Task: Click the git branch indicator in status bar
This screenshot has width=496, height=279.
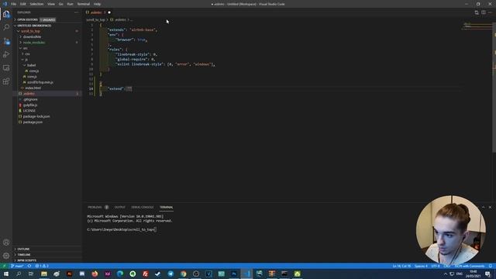Action: tap(17, 266)
